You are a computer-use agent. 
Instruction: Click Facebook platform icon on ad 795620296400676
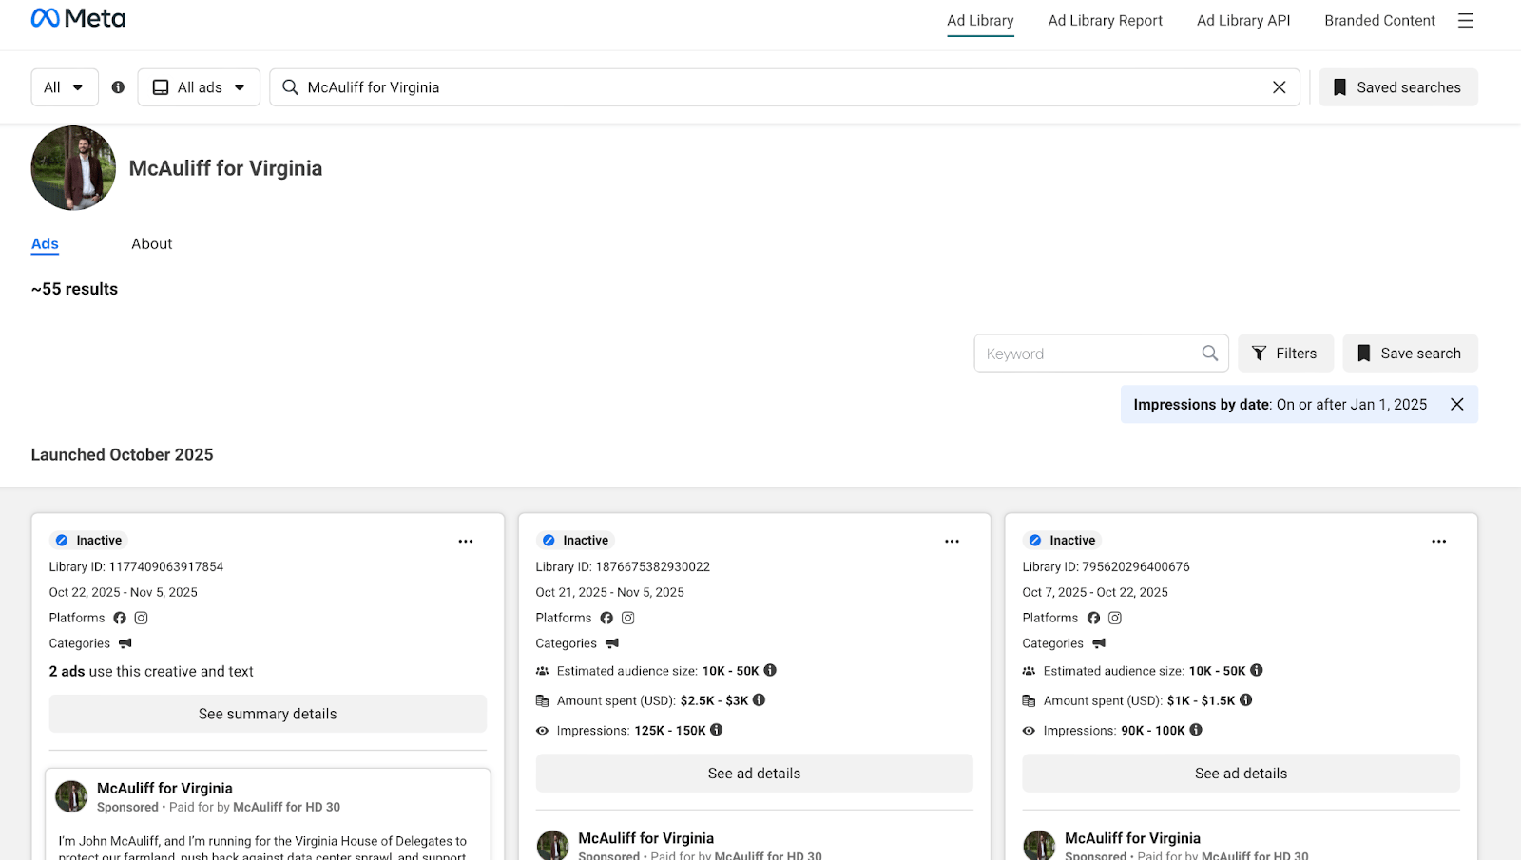(x=1093, y=618)
